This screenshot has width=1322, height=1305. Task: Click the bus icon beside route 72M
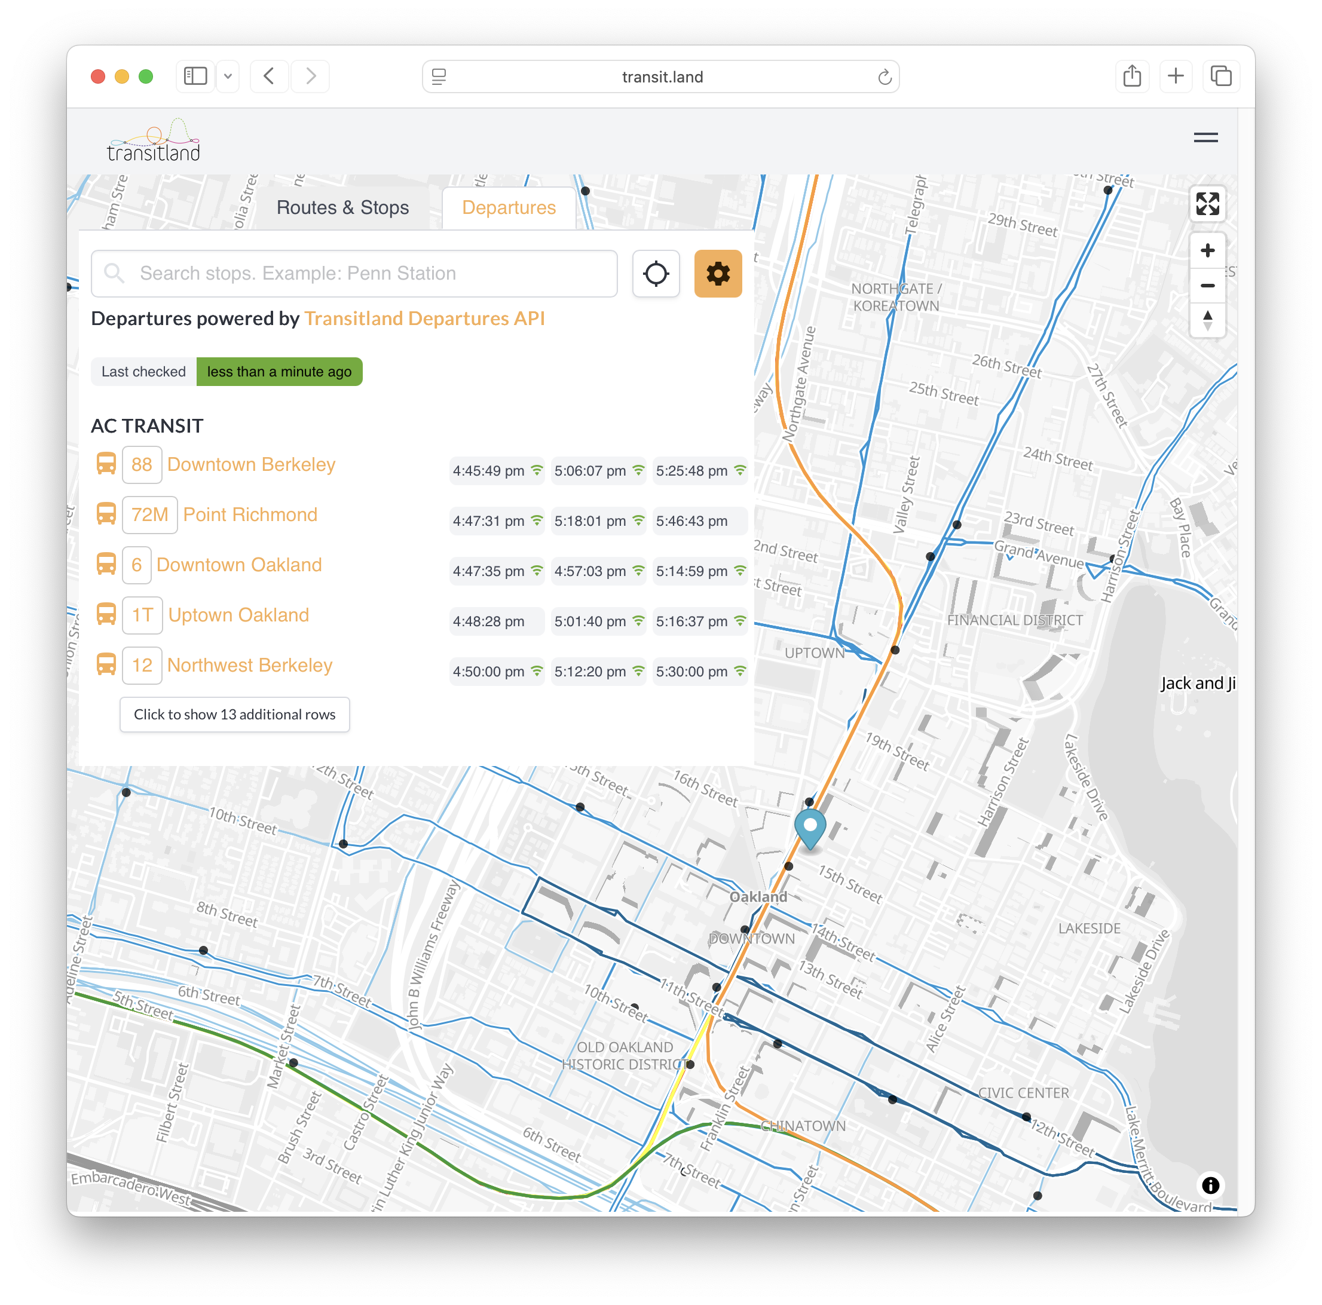click(107, 514)
